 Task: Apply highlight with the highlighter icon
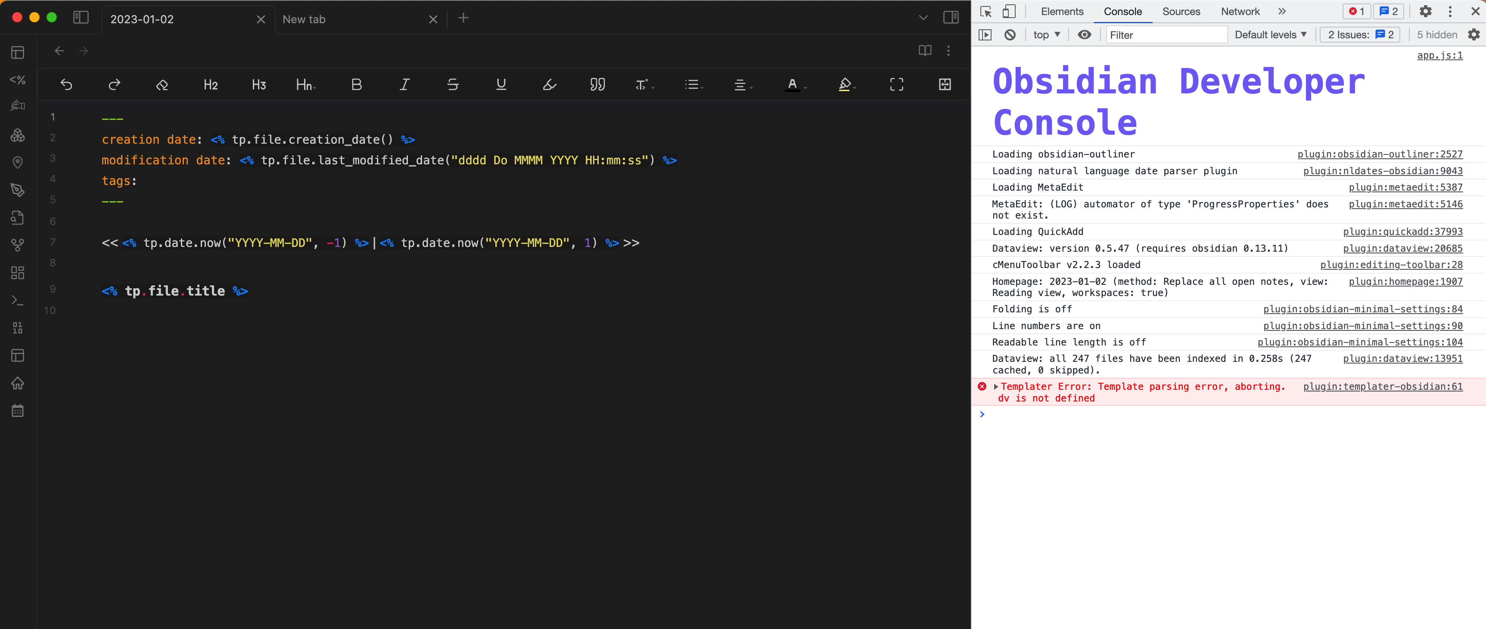[x=550, y=85]
